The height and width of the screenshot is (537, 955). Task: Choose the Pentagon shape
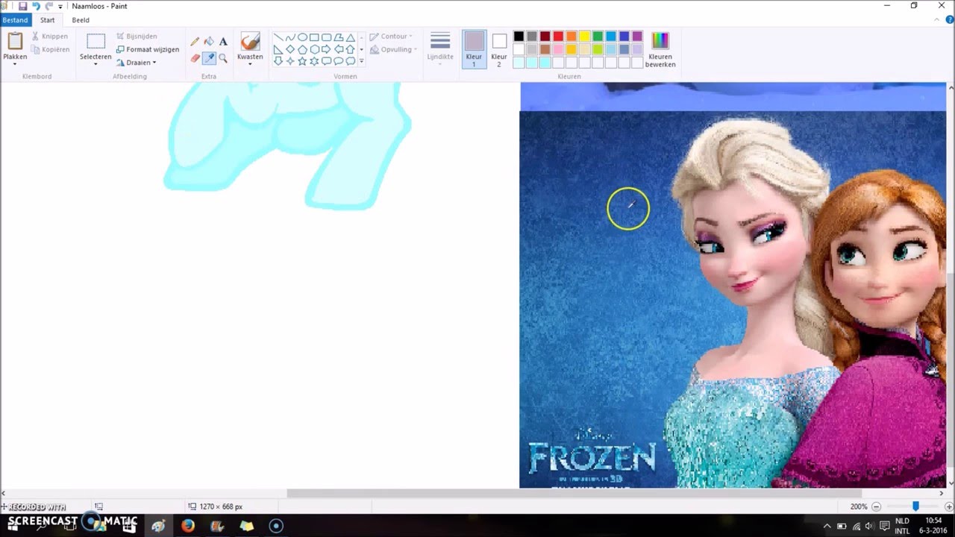(x=302, y=49)
